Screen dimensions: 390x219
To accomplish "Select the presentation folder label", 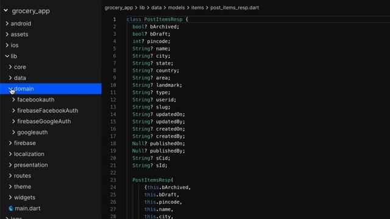I will coord(31,165).
